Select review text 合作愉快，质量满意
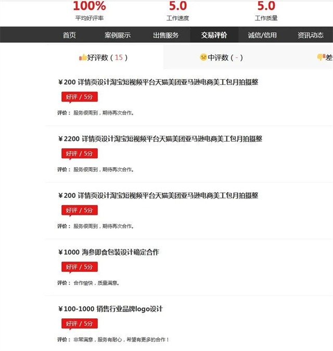The height and width of the screenshot is (351, 333). (x=96, y=283)
